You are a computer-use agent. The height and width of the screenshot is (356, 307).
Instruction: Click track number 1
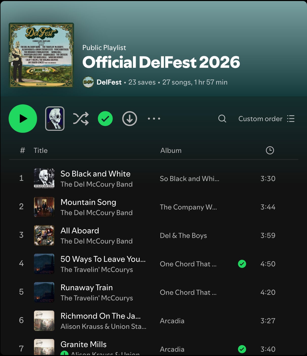tap(21, 178)
